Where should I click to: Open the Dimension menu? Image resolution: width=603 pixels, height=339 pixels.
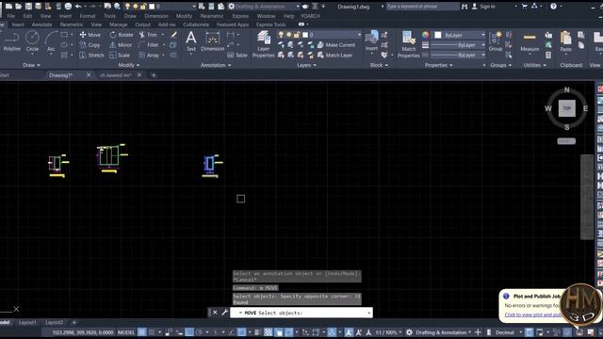point(156,16)
